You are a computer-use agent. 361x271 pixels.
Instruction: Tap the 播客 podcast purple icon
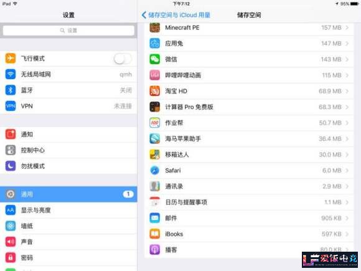coord(155,250)
